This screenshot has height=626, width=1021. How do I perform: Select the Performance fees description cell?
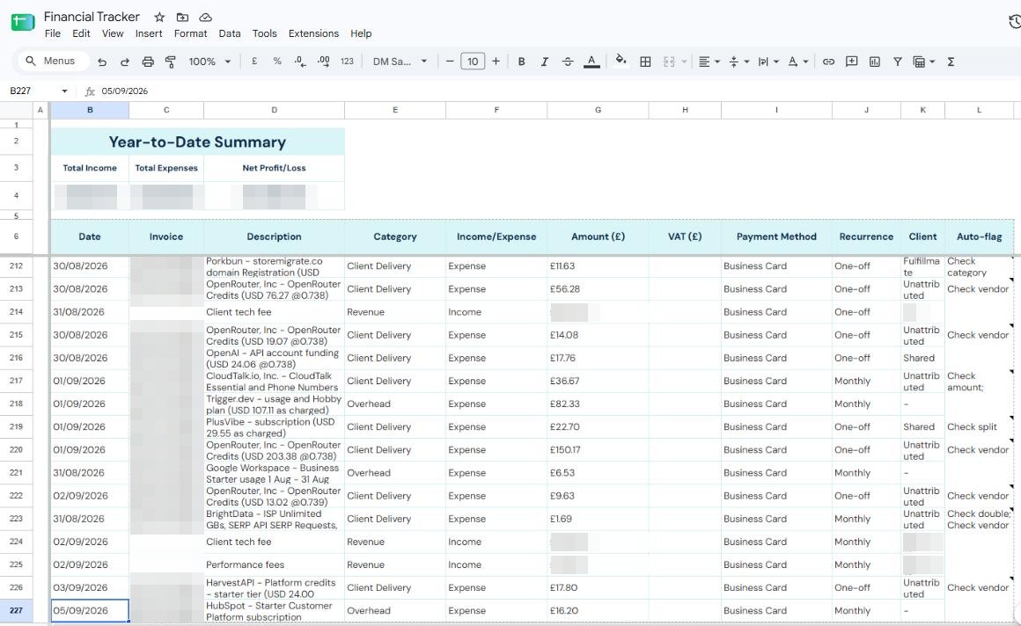click(x=274, y=564)
